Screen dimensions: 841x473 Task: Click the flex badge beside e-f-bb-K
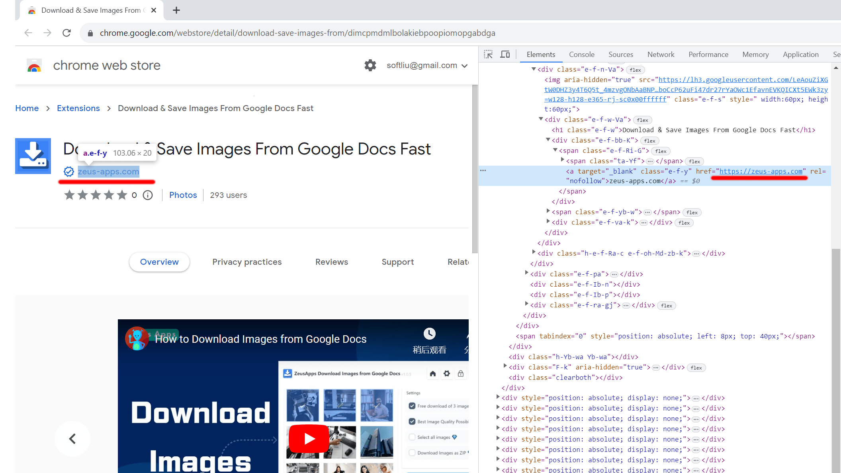(x=650, y=141)
